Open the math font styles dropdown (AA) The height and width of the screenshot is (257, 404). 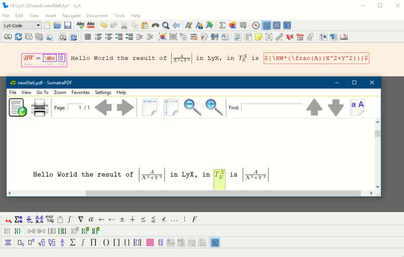click(39, 220)
